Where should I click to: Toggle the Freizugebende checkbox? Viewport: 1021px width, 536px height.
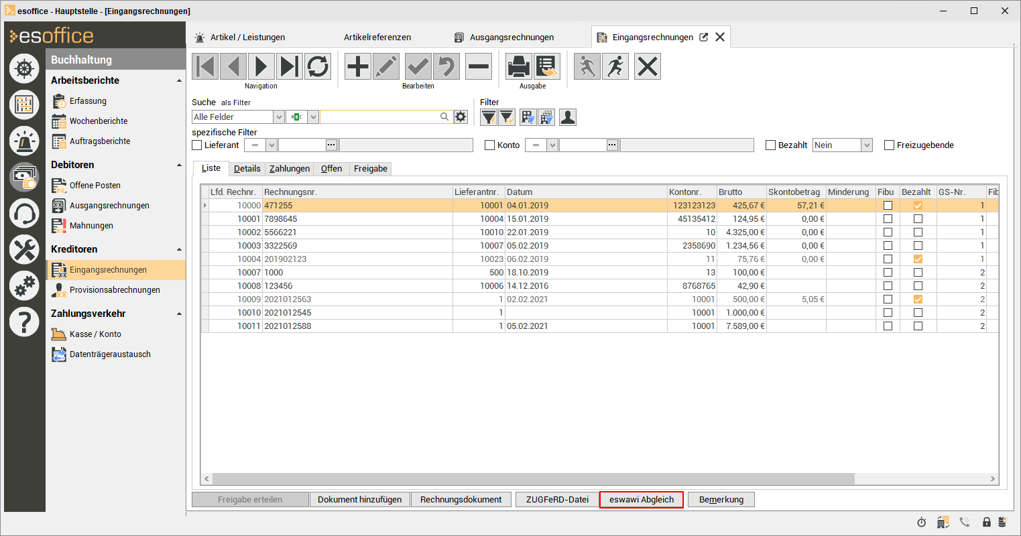tap(890, 145)
